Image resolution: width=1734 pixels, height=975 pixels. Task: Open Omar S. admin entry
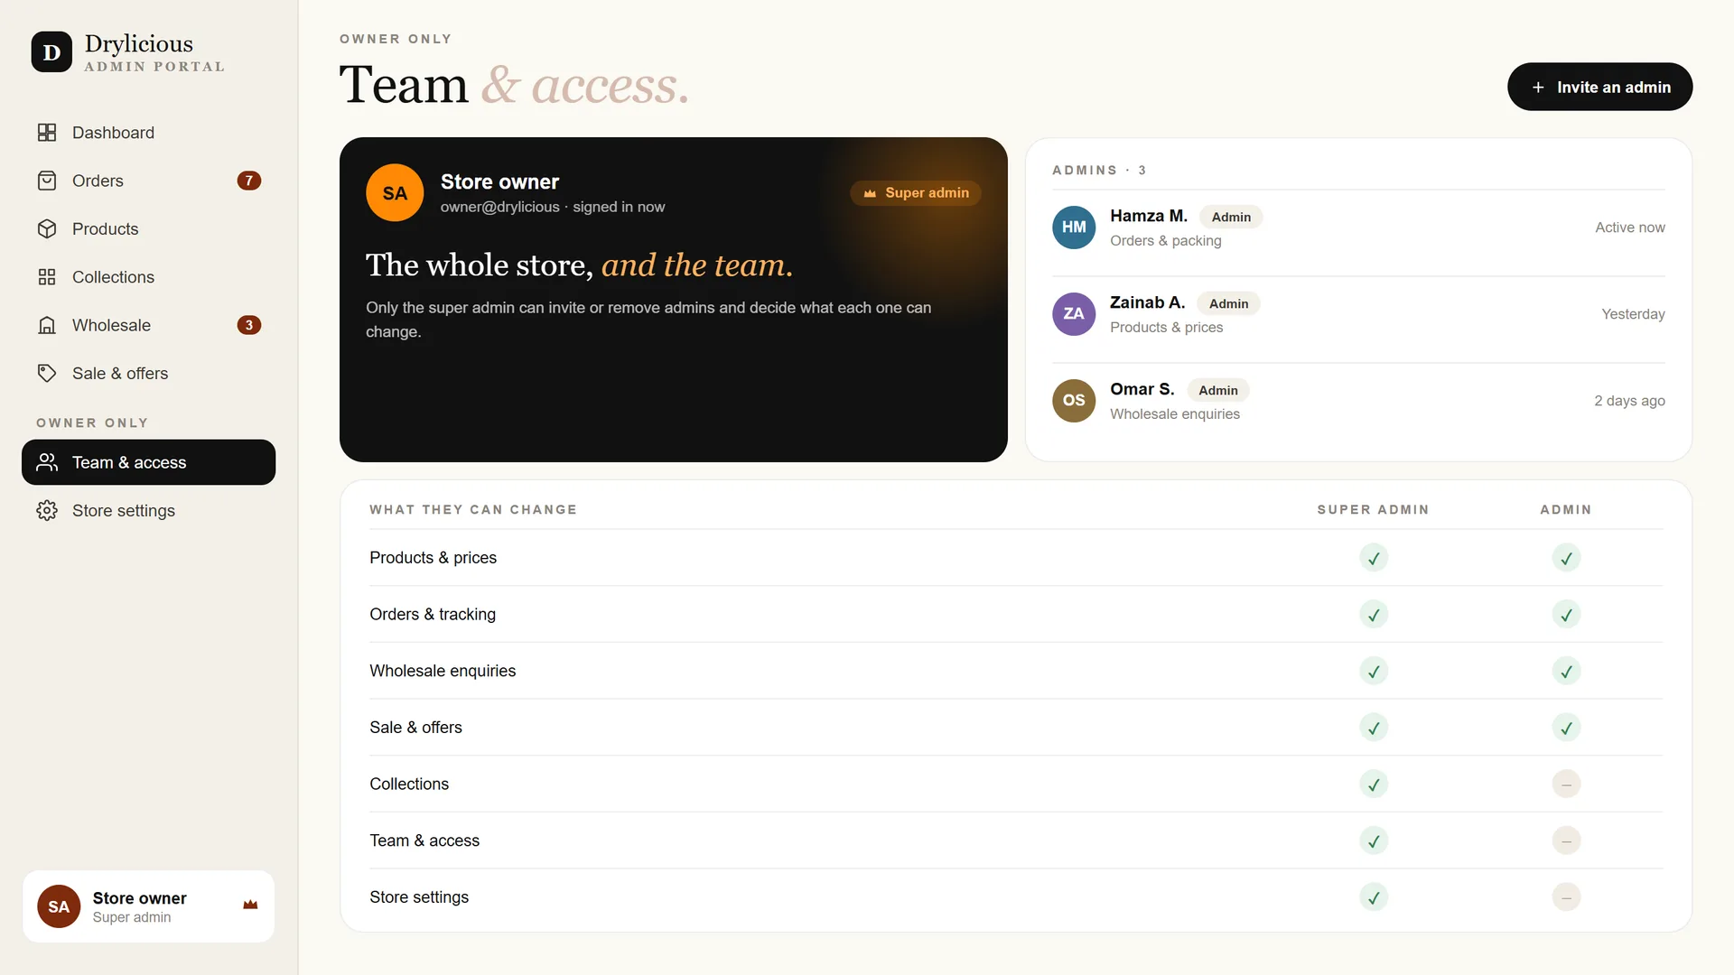tap(1358, 401)
